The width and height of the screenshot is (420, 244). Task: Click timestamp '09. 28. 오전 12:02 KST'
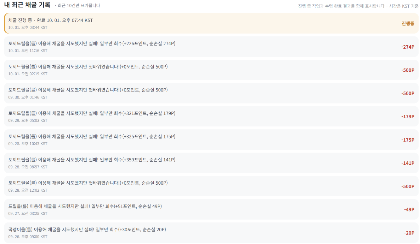pyautogui.click(x=28, y=190)
